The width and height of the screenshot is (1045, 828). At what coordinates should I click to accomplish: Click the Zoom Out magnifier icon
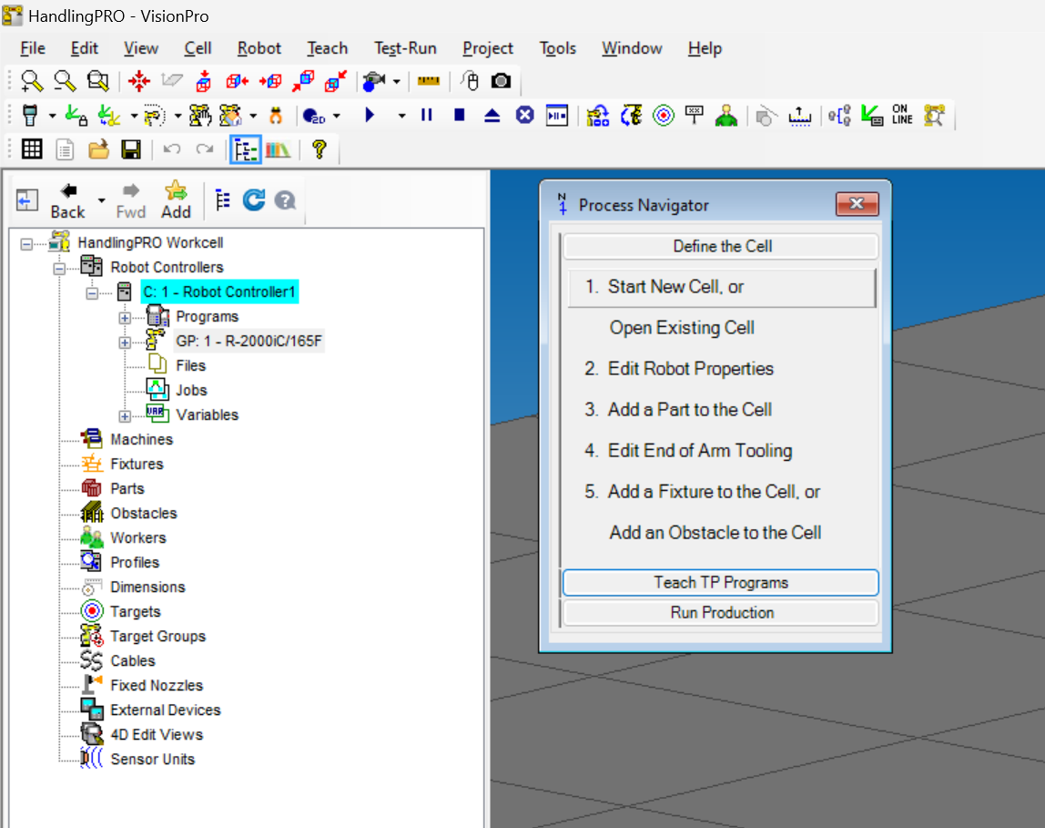pos(65,81)
